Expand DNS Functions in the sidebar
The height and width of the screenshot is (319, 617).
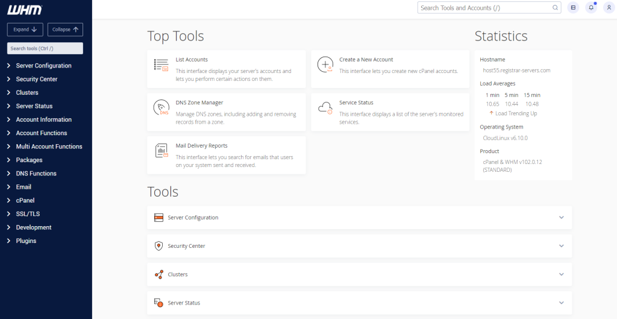tap(36, 174)
